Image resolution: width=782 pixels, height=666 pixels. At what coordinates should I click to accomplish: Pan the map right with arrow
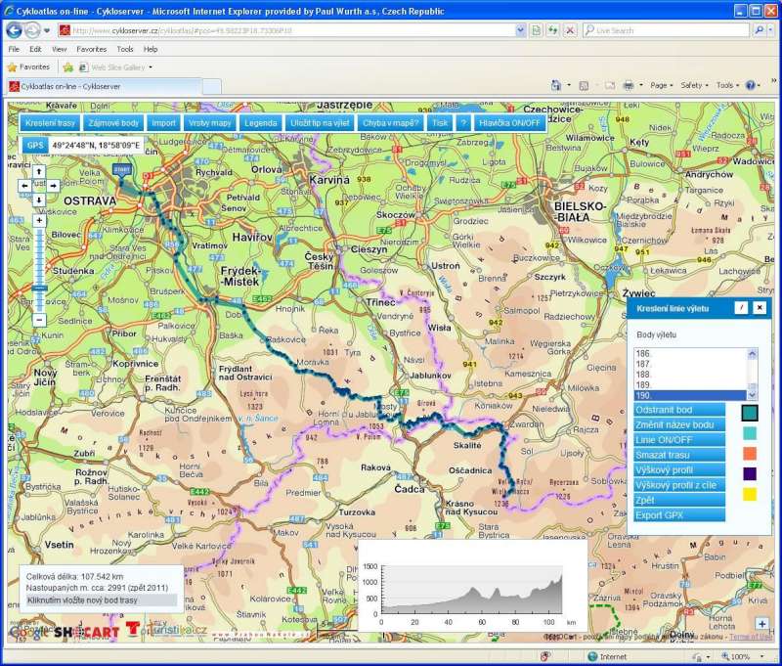tap(52, 184)
